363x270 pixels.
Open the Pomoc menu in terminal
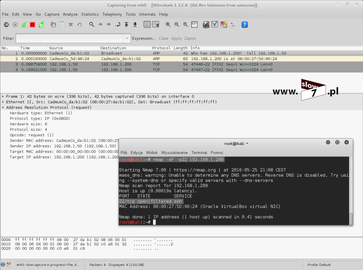(217, 152)
